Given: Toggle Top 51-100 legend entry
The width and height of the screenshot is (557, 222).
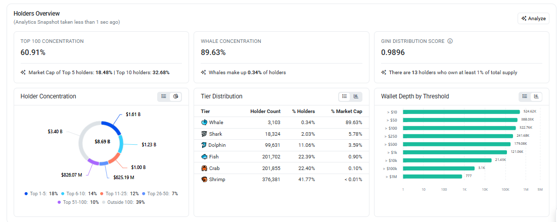Looking at the screenshot, I should pyautogui.click(x=78, y=202).
